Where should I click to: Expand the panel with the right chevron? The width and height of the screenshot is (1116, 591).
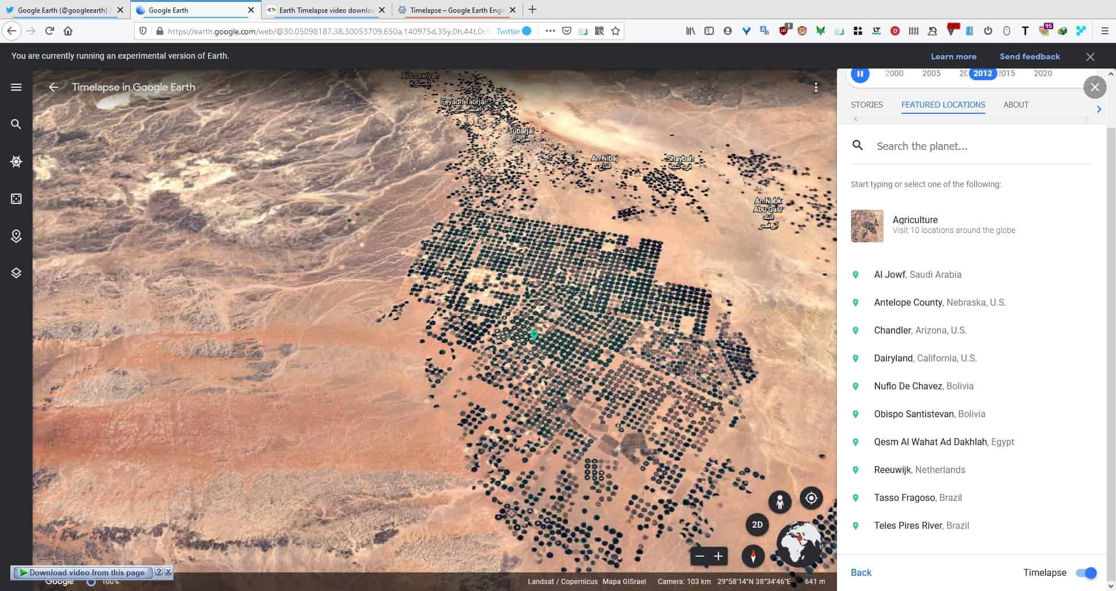1099,109
